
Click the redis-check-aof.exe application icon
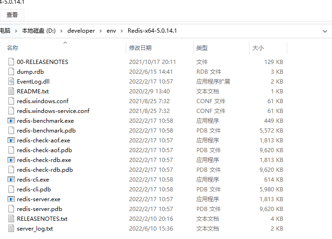[x=11, y=141]
